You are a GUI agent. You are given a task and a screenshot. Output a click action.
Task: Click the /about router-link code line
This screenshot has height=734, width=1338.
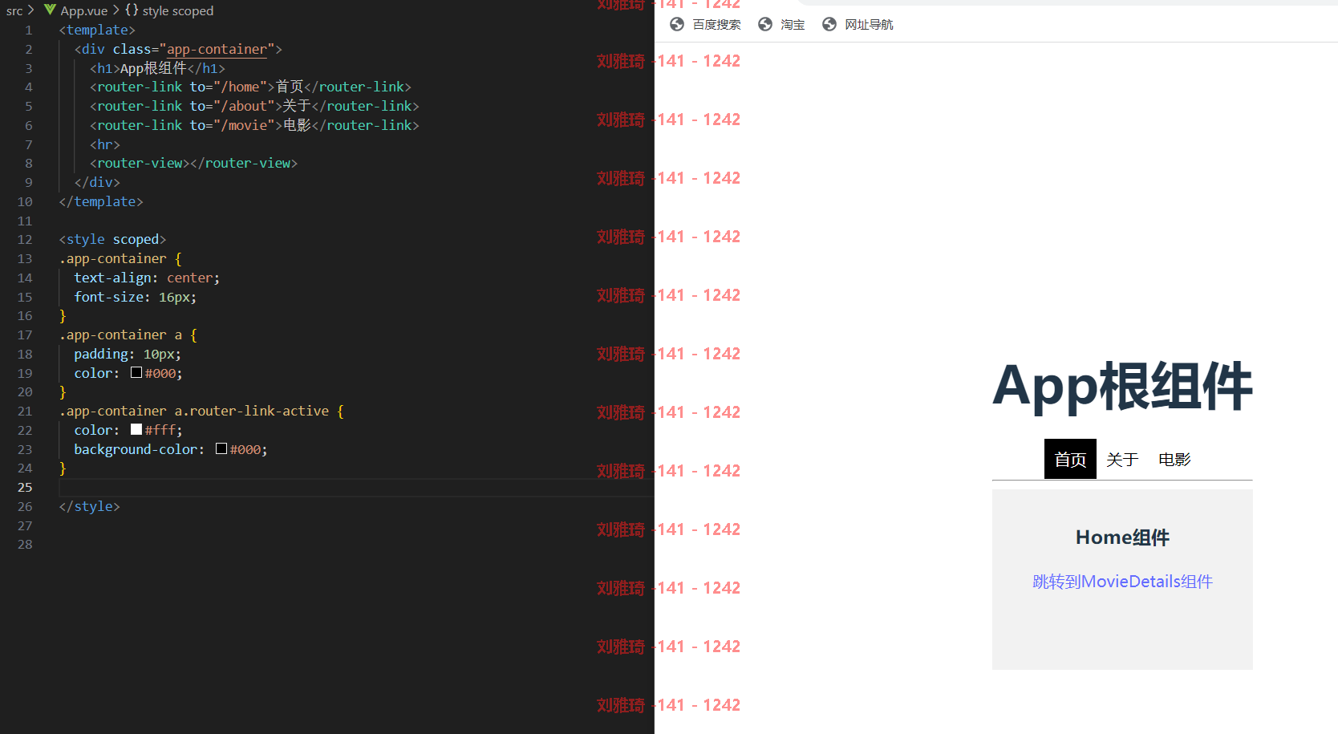point(254,106)
